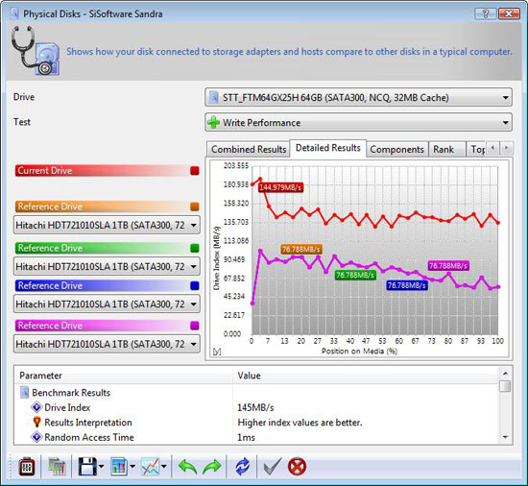Click the Value column header
Screen dimensions: 528x486
pos(366,376)
